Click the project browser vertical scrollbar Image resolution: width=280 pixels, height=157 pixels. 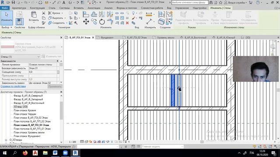point(61,110)
